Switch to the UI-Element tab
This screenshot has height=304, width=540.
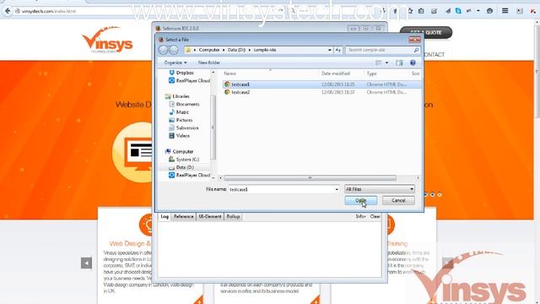tap(210, 216)
